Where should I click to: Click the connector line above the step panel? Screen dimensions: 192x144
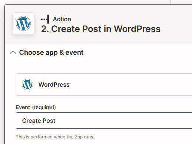click(171, 2)
